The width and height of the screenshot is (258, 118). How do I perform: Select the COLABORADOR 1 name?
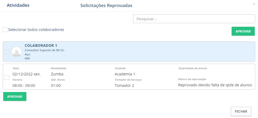pyautogui.click(x=41, y=45)
